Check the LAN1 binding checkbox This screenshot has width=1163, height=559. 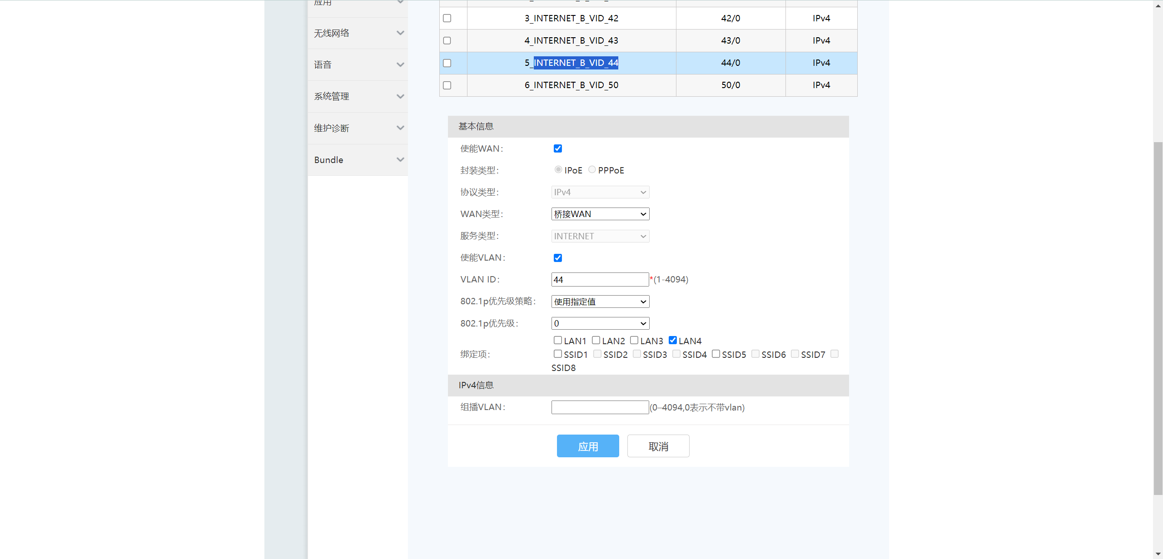(558, 340)
